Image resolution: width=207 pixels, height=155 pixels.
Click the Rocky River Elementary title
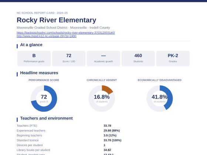pos(56,20)
